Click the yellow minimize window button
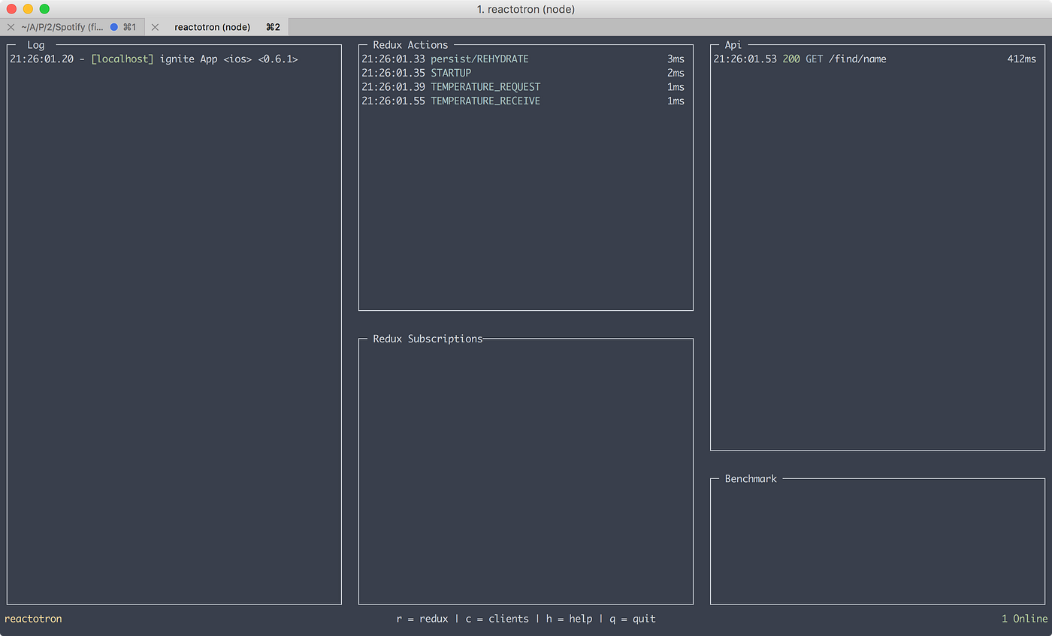Image resolution: width=1052 pixels, height=636 pixels. tap(28, 9)
